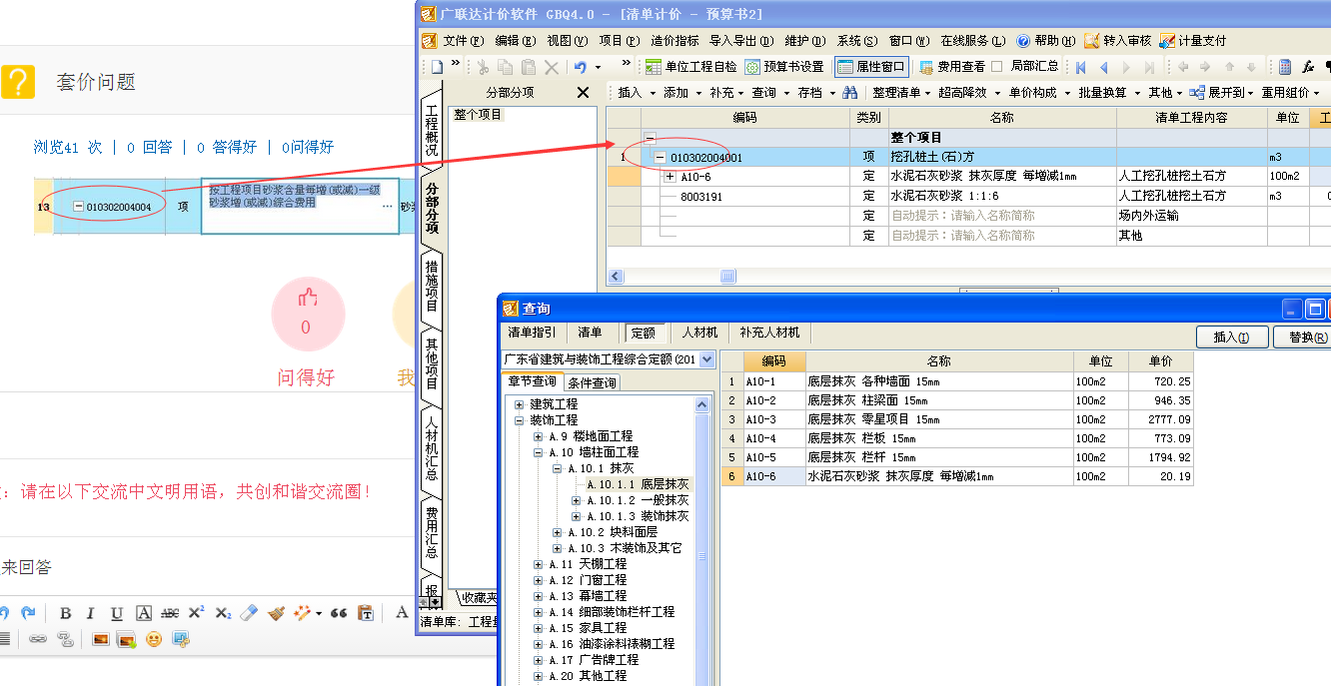This screenshot has width=1331, height=686.
Task: Open the 在线服务(L) menu
Action: [x=973, y=41]
